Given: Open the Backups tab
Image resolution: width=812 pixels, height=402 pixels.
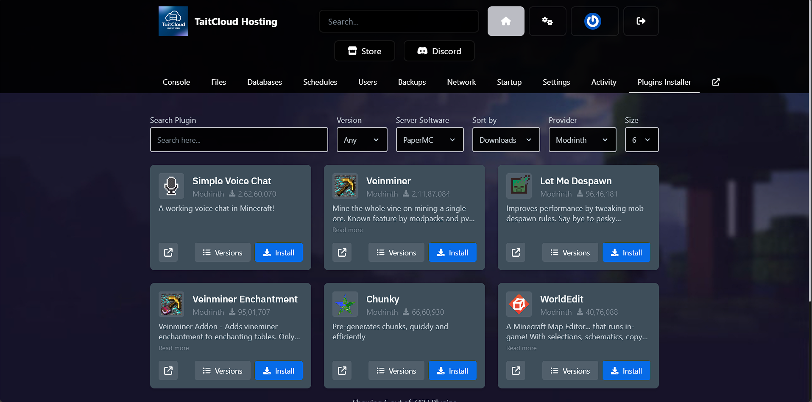Looking at the screenshot, I should [412, 82].
